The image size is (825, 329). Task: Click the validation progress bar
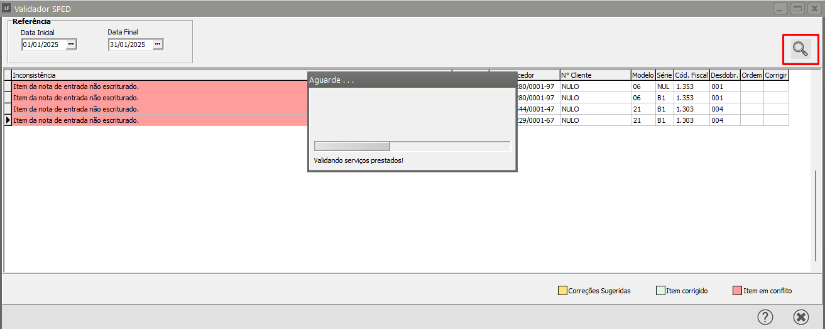coord(412,146)
